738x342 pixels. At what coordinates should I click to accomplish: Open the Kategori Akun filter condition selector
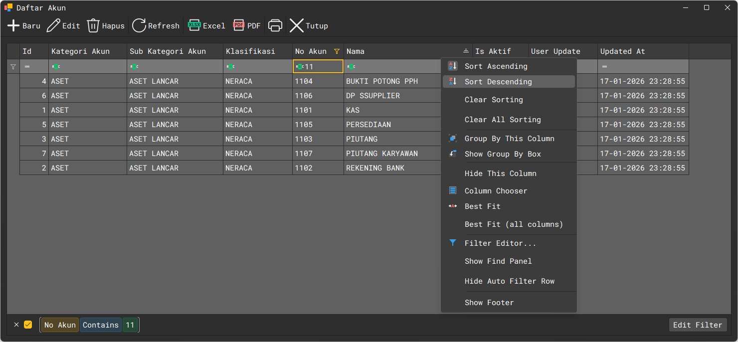(56, 67)
